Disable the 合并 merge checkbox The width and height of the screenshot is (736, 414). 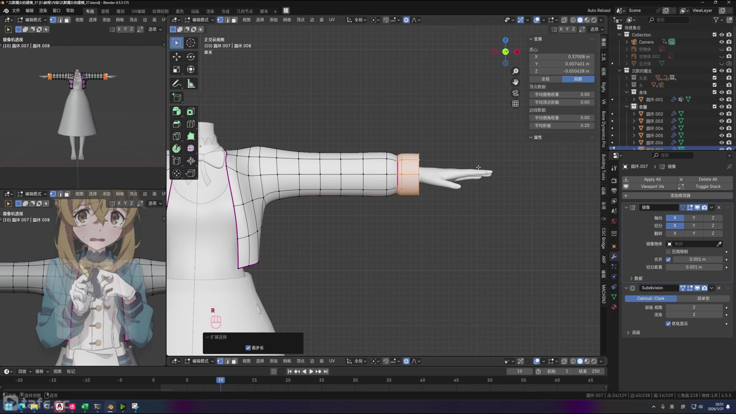pyautogui.click(x=668, y=259)
